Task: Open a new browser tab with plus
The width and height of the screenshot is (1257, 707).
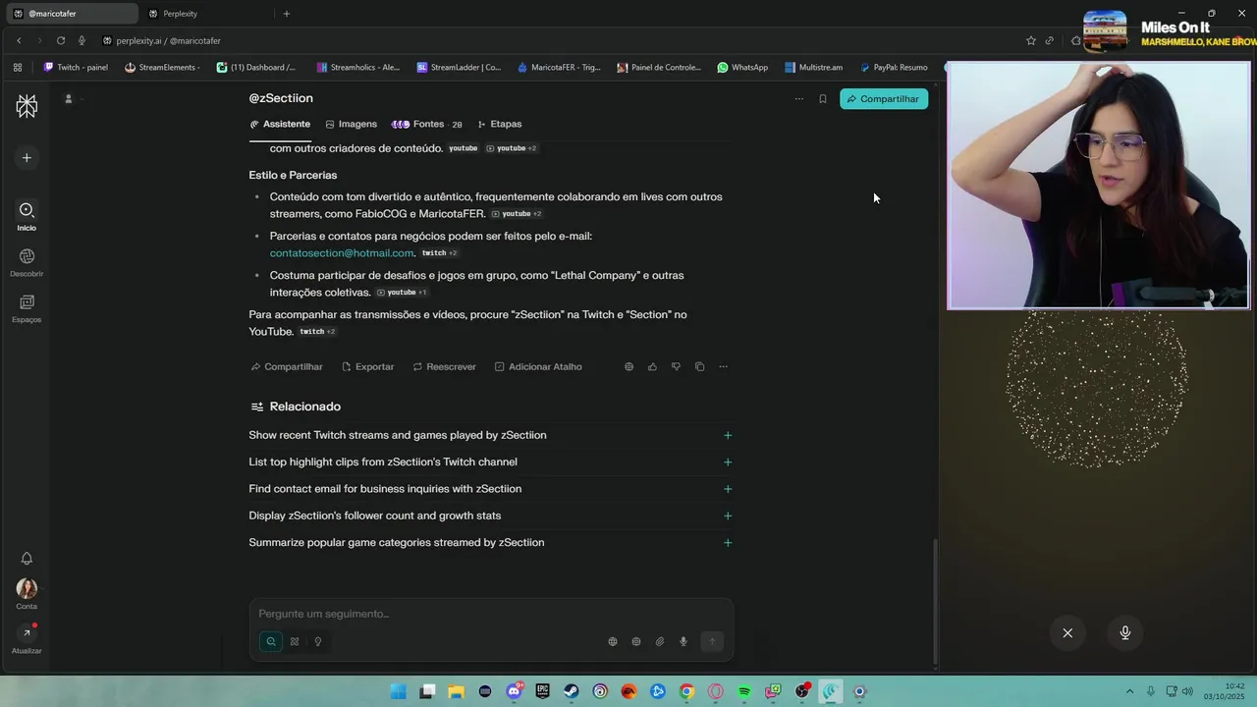Action: [287, 14]
